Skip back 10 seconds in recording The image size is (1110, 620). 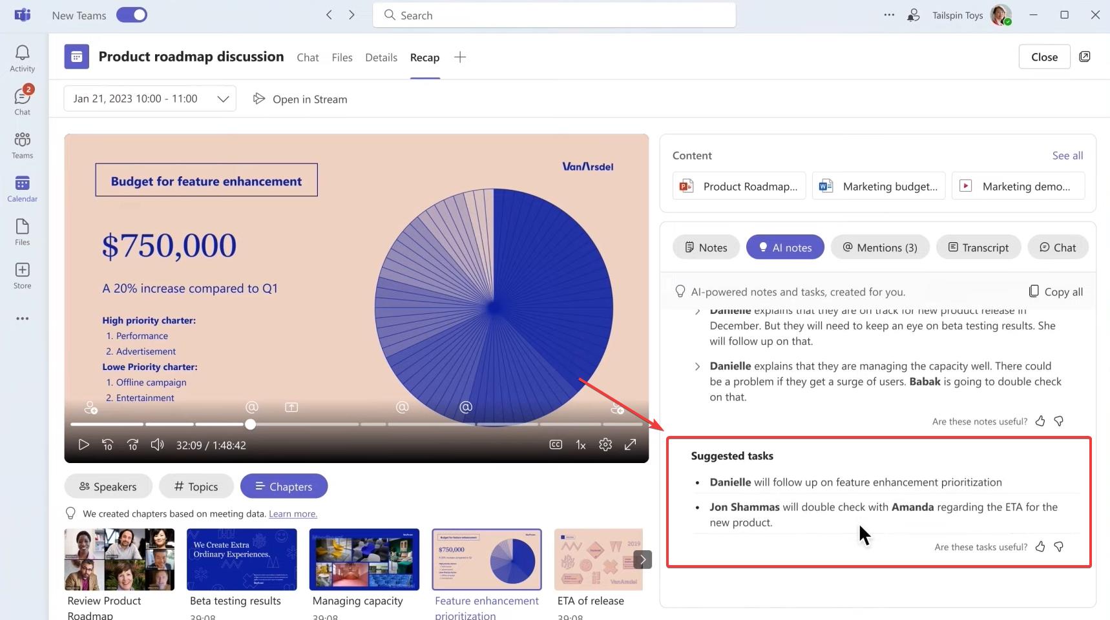(x=108, y=444)
